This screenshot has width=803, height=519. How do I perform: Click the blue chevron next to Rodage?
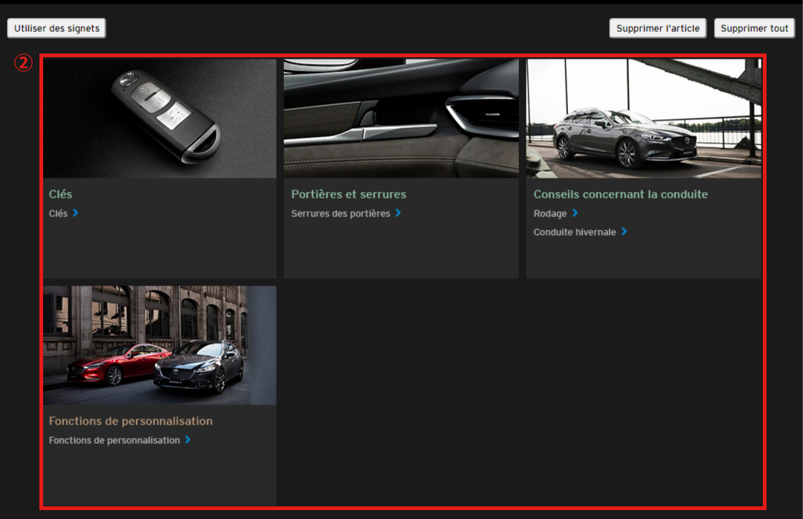[575, 213]
